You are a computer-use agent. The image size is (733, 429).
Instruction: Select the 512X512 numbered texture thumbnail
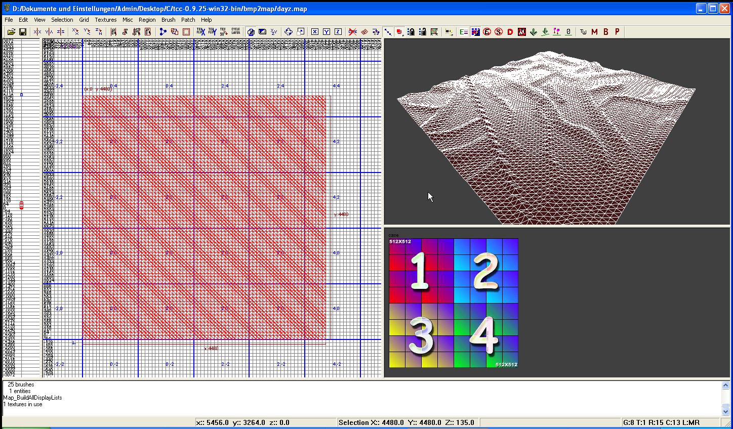point(454,303)
